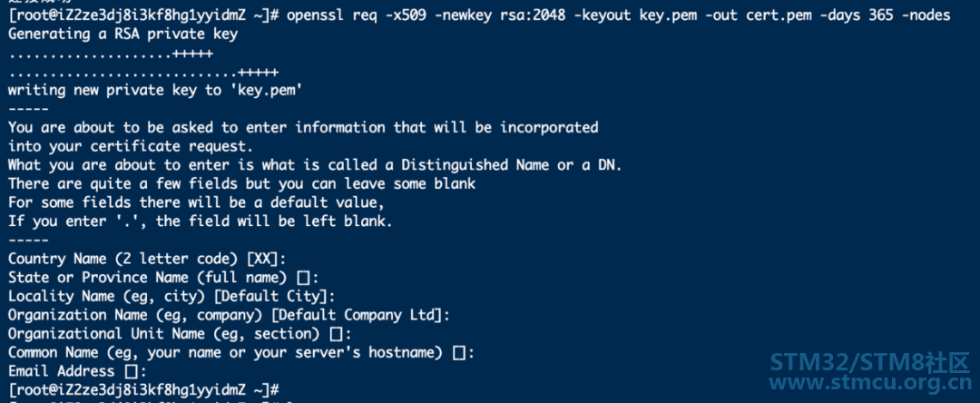Click the Organization Name prompt line
The image size is (980, 403).
[x=229, y=315]
